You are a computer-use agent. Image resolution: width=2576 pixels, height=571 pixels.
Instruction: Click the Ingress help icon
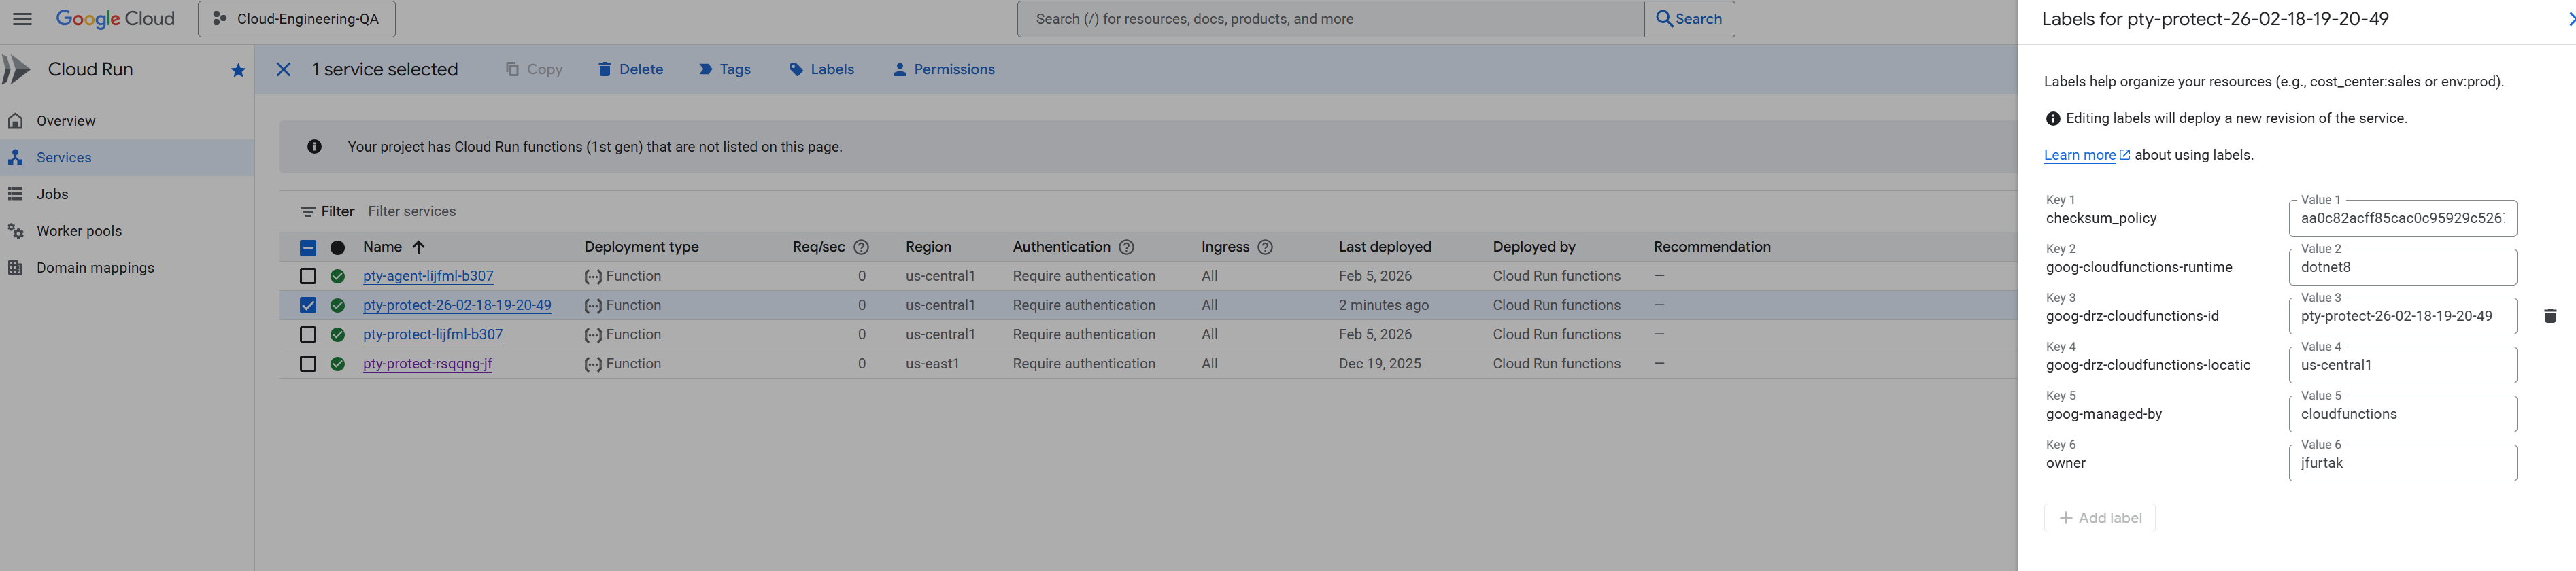(x=1265, y=247)
